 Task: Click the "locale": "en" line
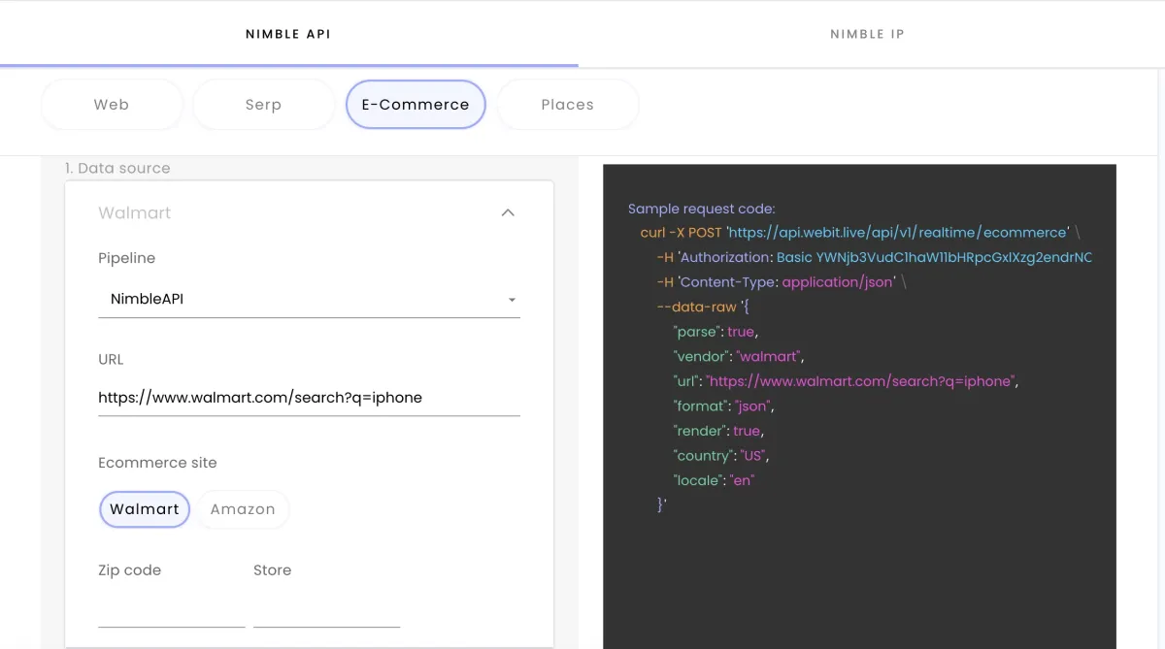click(714, 480)
